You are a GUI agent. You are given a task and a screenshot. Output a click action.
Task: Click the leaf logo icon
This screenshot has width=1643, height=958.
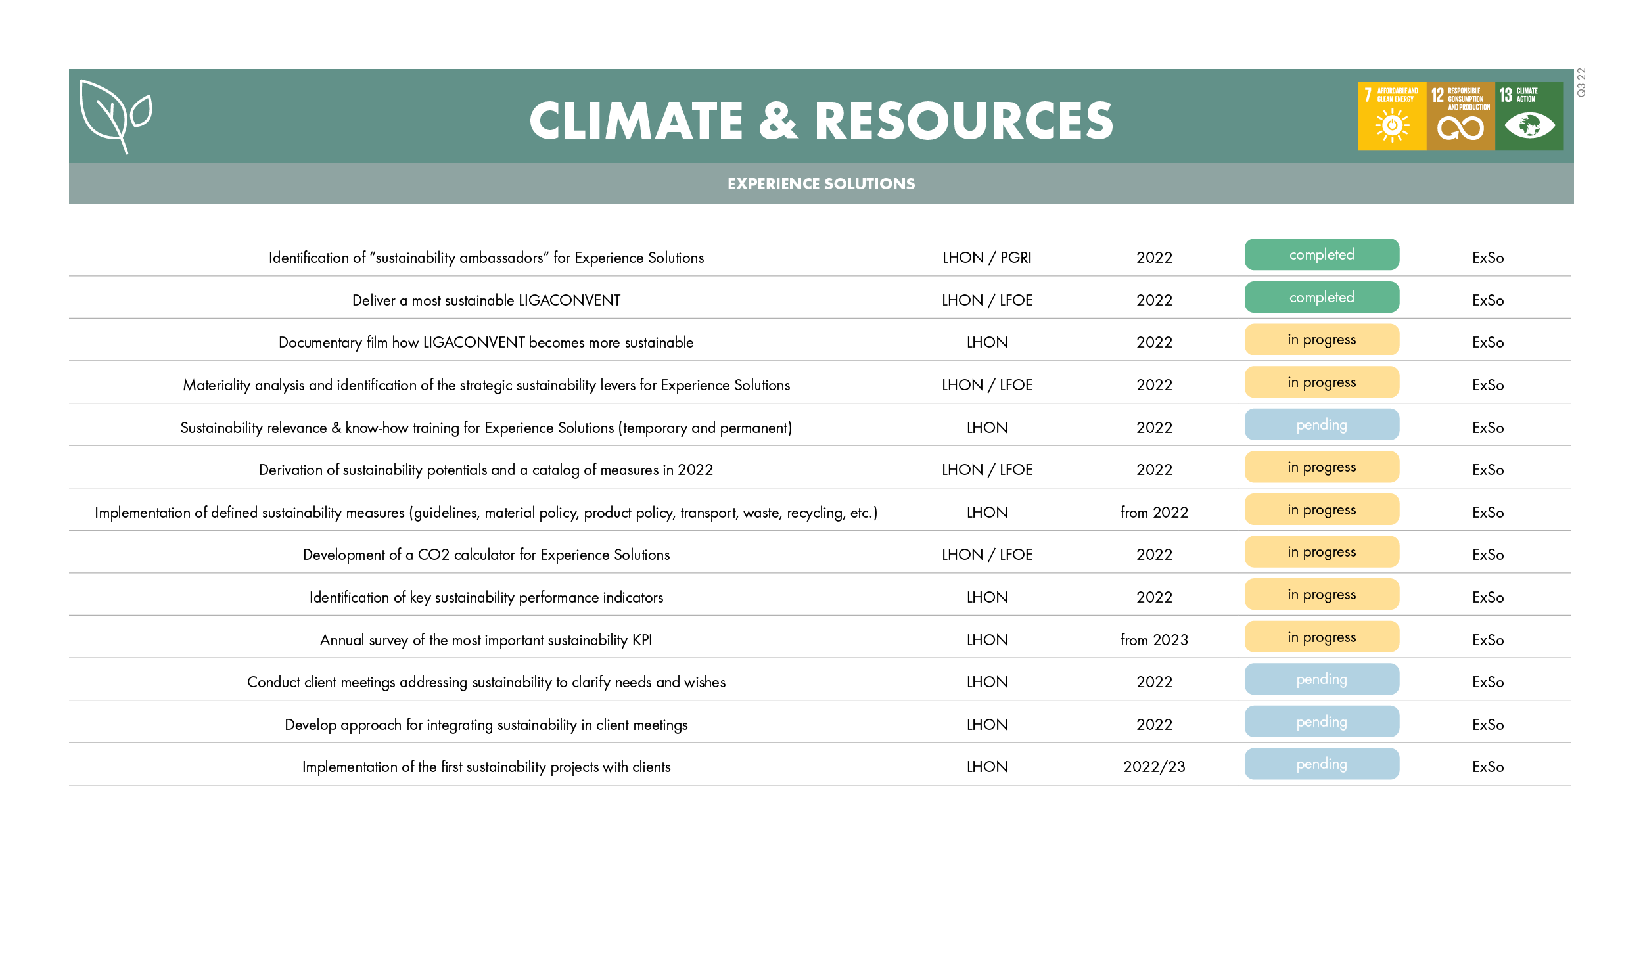coord(115,116)
